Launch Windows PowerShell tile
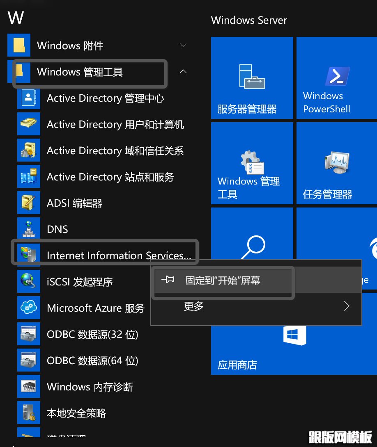The image size is (377, 447). click(x=336, y=78)
